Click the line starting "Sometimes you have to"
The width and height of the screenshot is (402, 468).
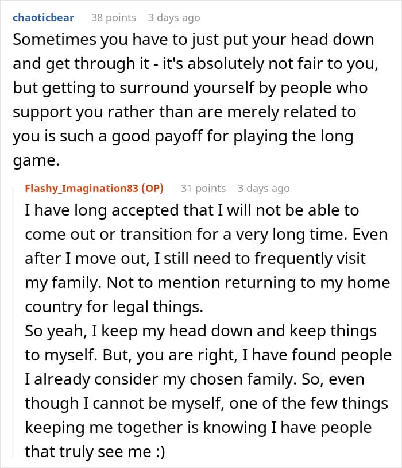tap(193, 40)
